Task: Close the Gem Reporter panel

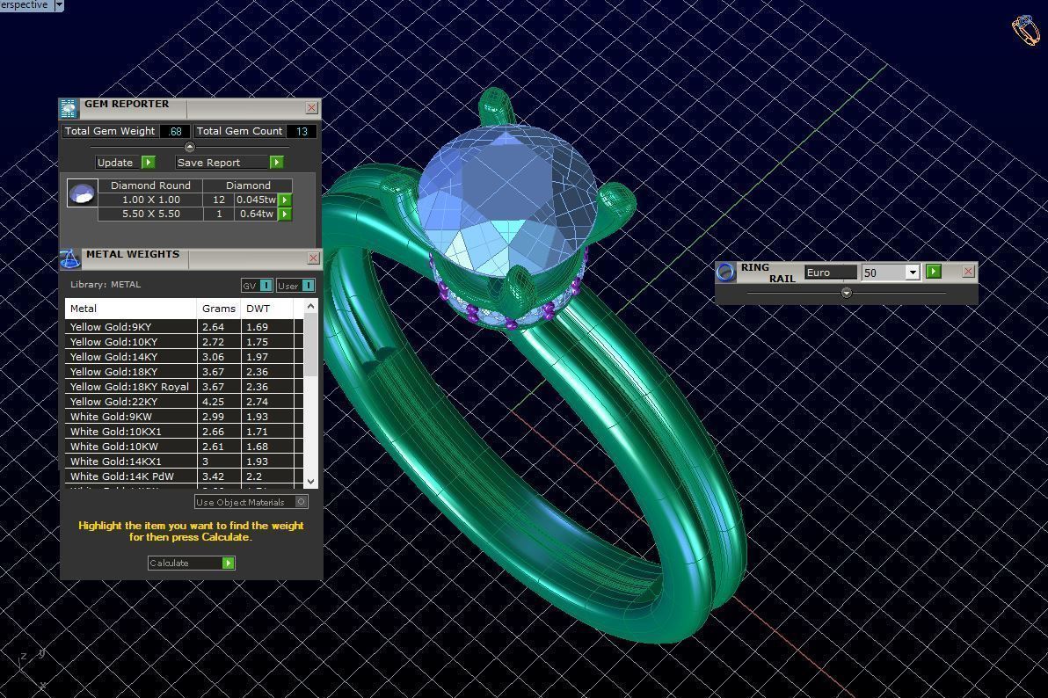Action: 311,107
